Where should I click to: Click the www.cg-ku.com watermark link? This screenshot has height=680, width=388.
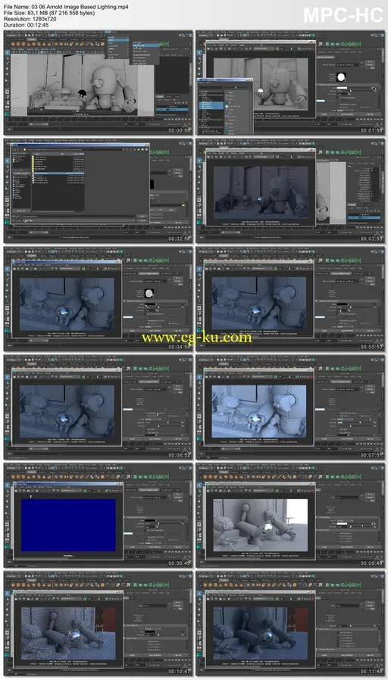coord(196,337)
